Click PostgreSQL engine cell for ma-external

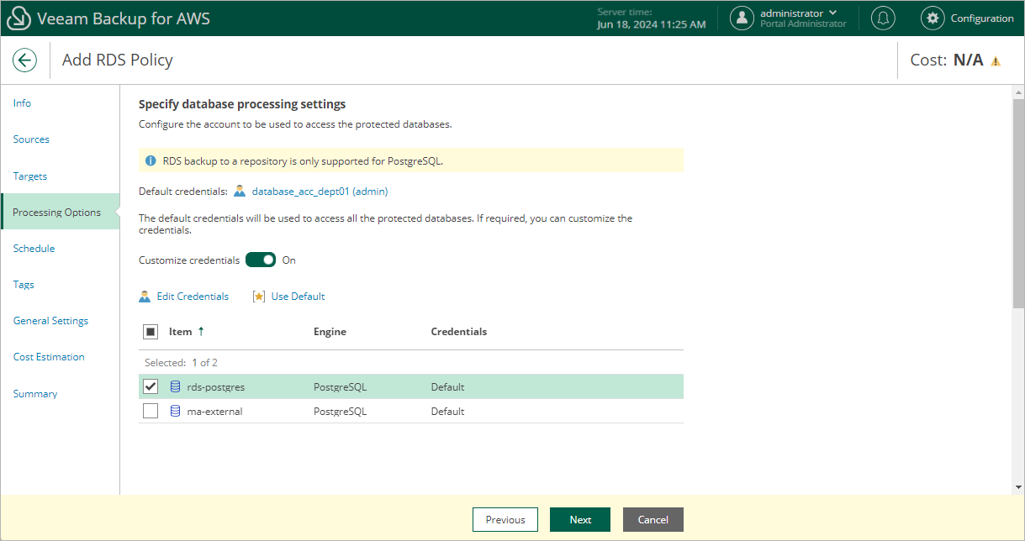click(340, 412)
